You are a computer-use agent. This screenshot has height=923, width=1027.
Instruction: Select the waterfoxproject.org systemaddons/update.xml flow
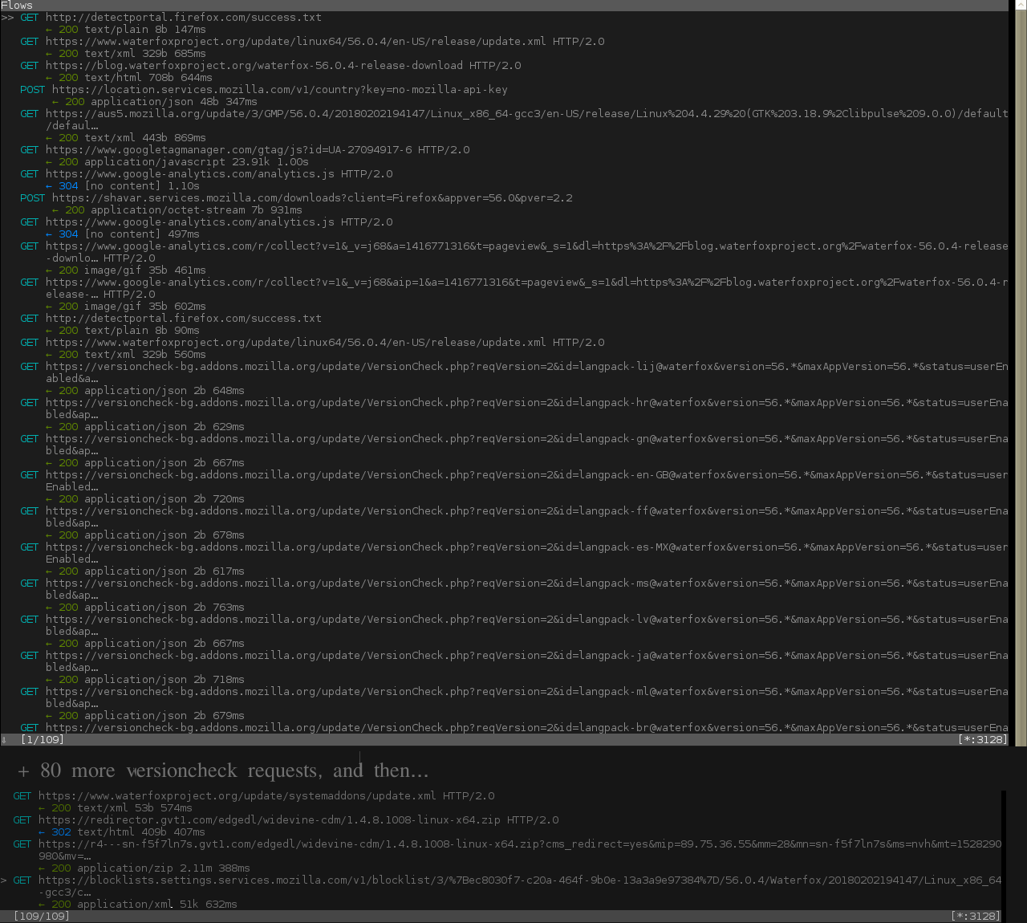click(x=254, y=795)
